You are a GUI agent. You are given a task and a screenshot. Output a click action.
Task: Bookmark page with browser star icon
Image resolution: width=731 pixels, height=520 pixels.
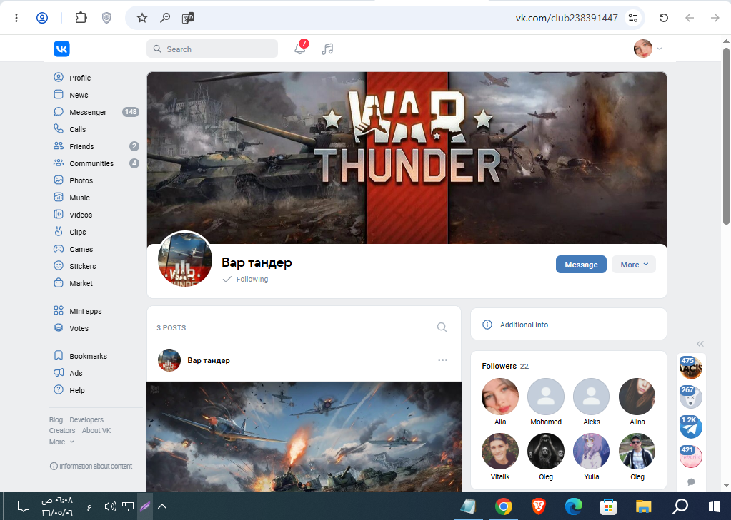tap(142, 18)
